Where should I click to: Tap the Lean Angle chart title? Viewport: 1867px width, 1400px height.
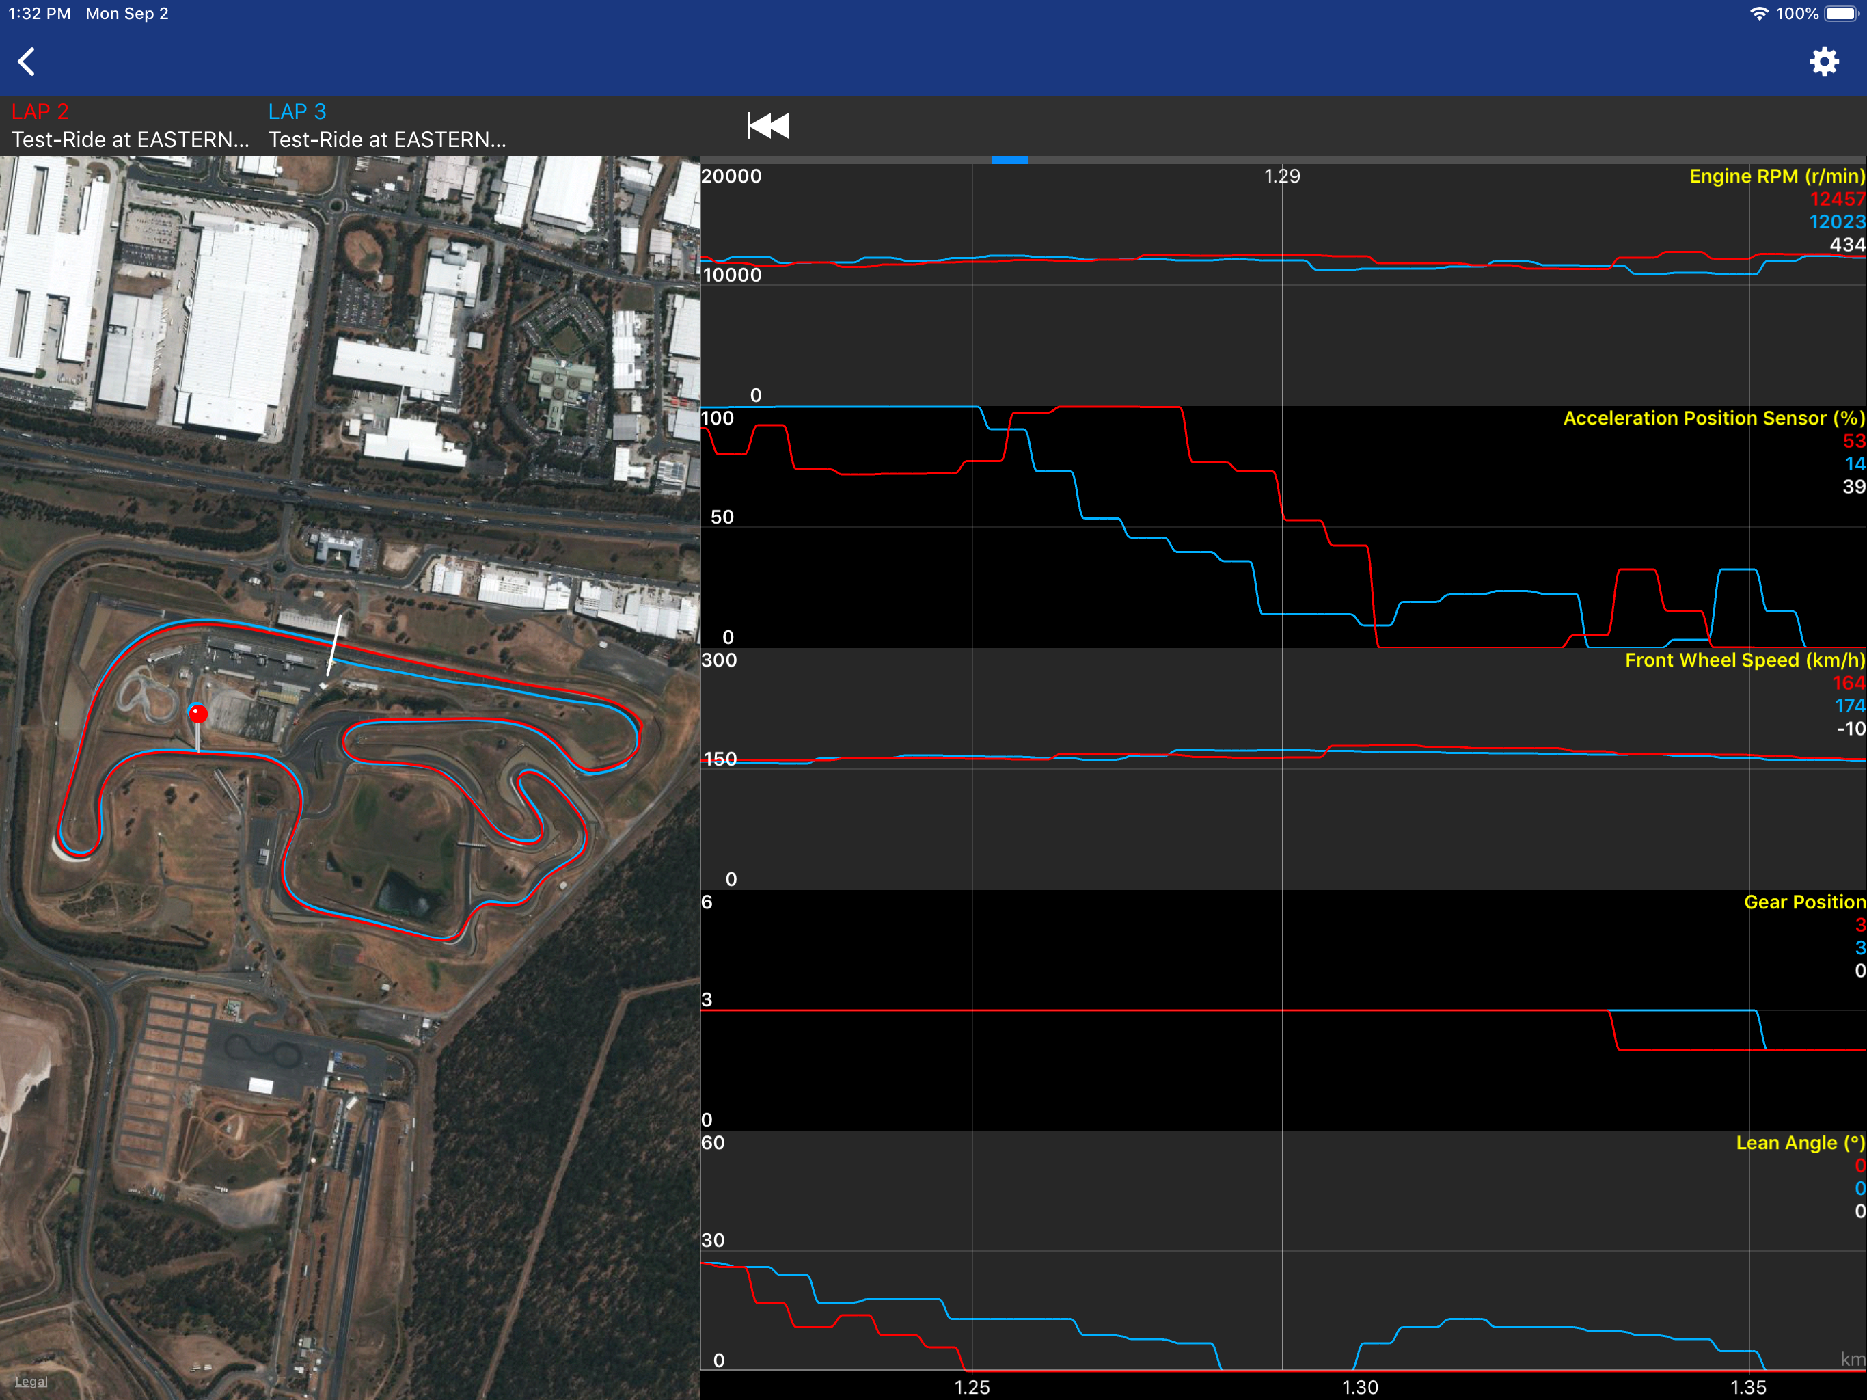coord(1799,1143)
